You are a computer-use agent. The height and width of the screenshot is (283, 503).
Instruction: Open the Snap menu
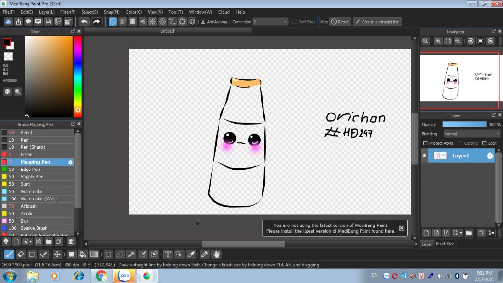click(x=112, y=12)
